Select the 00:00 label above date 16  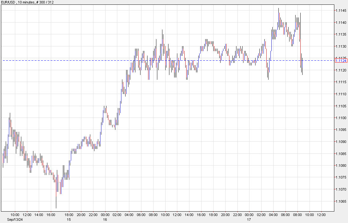pos(105,215)
